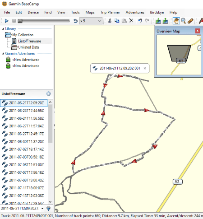This screenshot has height=219, width=203.
Task: Click track list scroll down arrow
Action: coord(50,202)
